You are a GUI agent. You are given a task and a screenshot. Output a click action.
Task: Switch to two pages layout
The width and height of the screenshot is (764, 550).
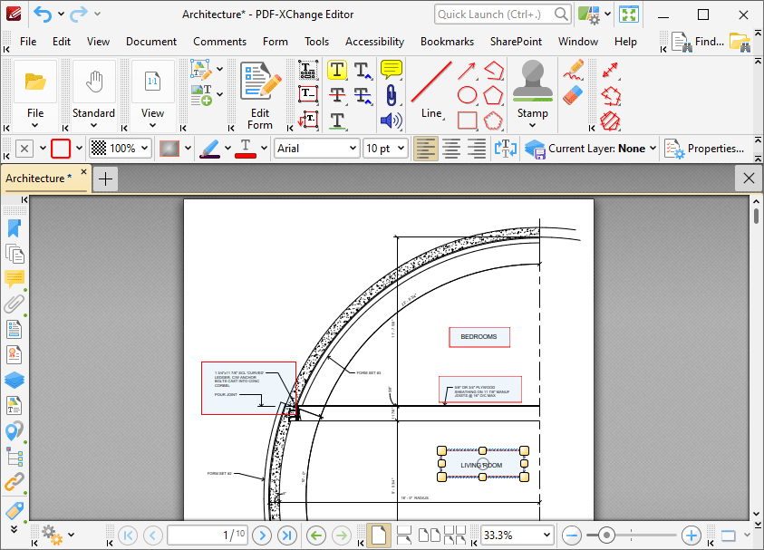tap(430, 536)
